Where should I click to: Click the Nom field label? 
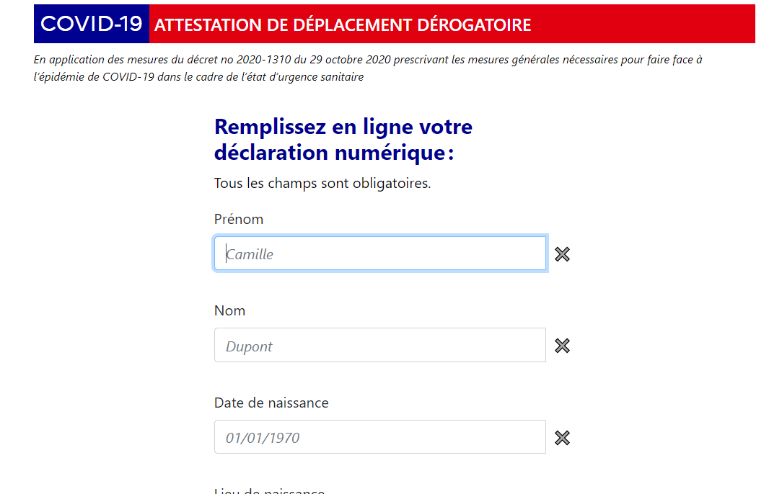pyautogui.click(x=229, y=310)
